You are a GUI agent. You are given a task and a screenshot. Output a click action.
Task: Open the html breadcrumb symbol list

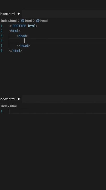[29, 21]
